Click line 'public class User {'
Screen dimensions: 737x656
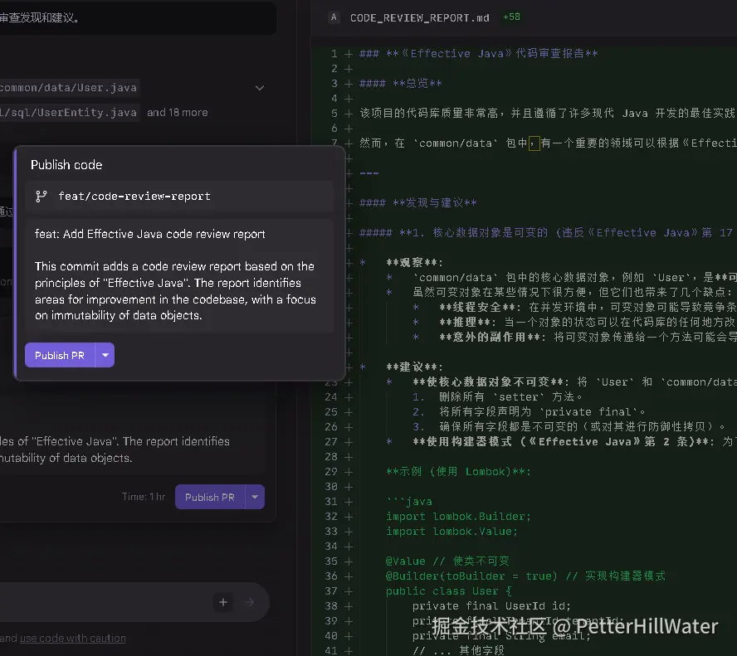(x=449, y=591)
